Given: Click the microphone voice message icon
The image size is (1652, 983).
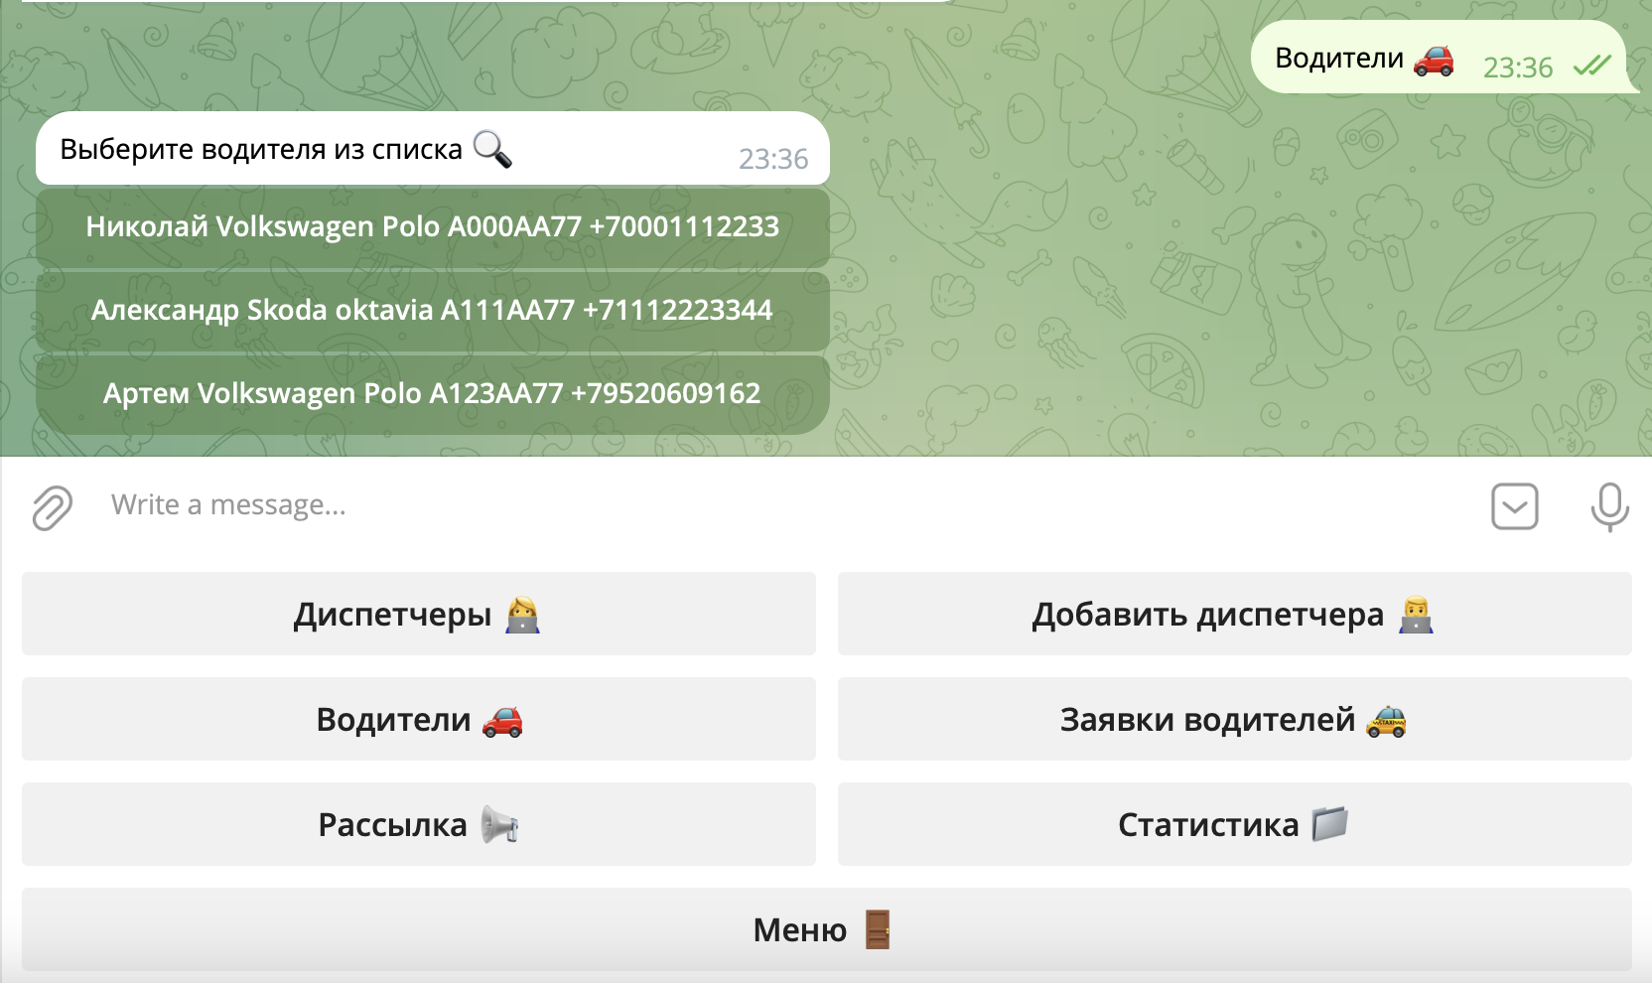Looking at the screenshot, I should 1608,506.
